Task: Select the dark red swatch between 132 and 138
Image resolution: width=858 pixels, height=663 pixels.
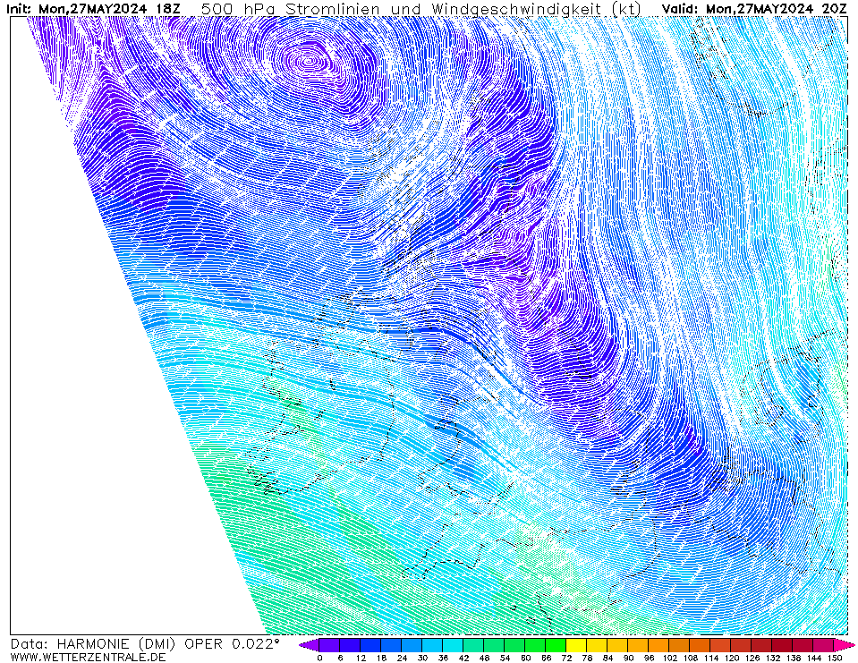Action: point(783,645)
